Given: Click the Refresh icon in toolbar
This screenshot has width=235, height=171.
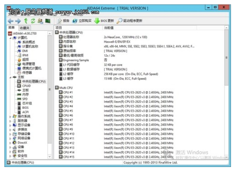Looking at the screenshot, I should pos(33,21).
